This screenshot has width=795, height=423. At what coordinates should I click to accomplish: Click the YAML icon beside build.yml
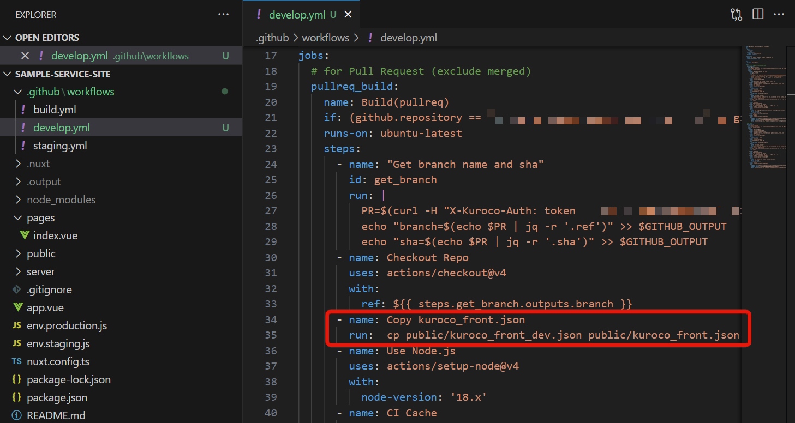click(23, 110)
